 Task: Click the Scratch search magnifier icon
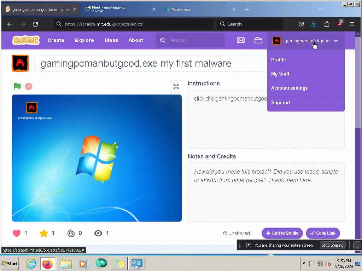[x=163, y=40]
